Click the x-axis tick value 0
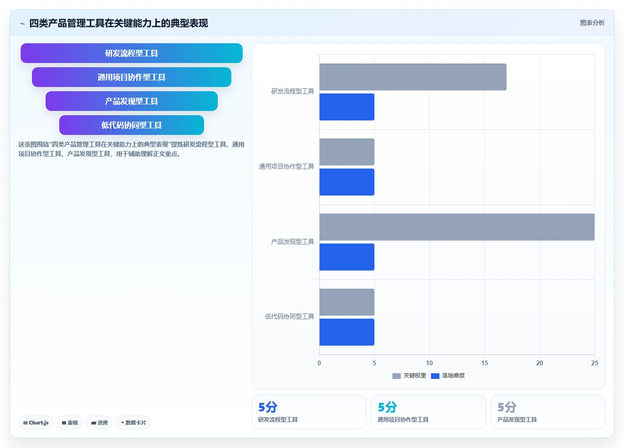This screenshot has height=448, width=624. click(319, 363)
